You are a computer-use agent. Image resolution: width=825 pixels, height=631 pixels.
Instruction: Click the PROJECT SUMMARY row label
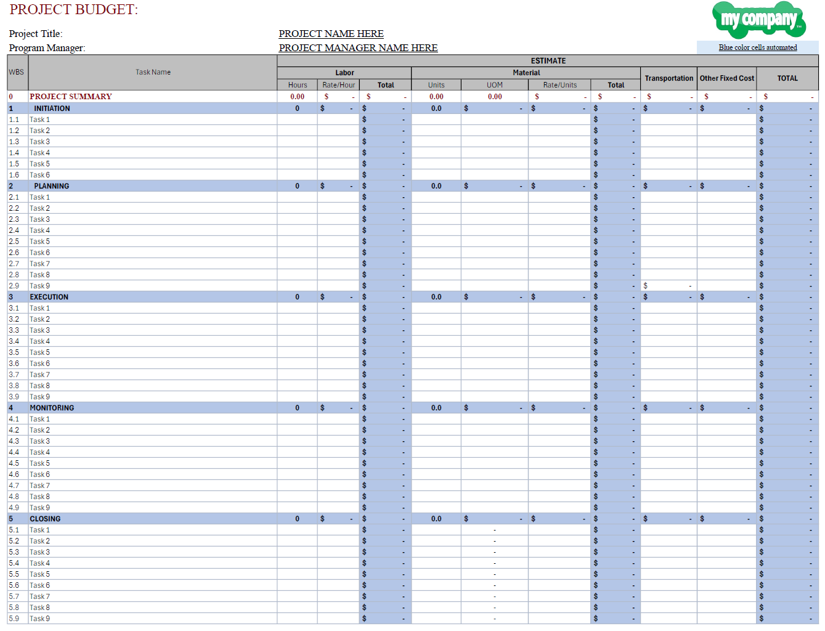[71, 97]
